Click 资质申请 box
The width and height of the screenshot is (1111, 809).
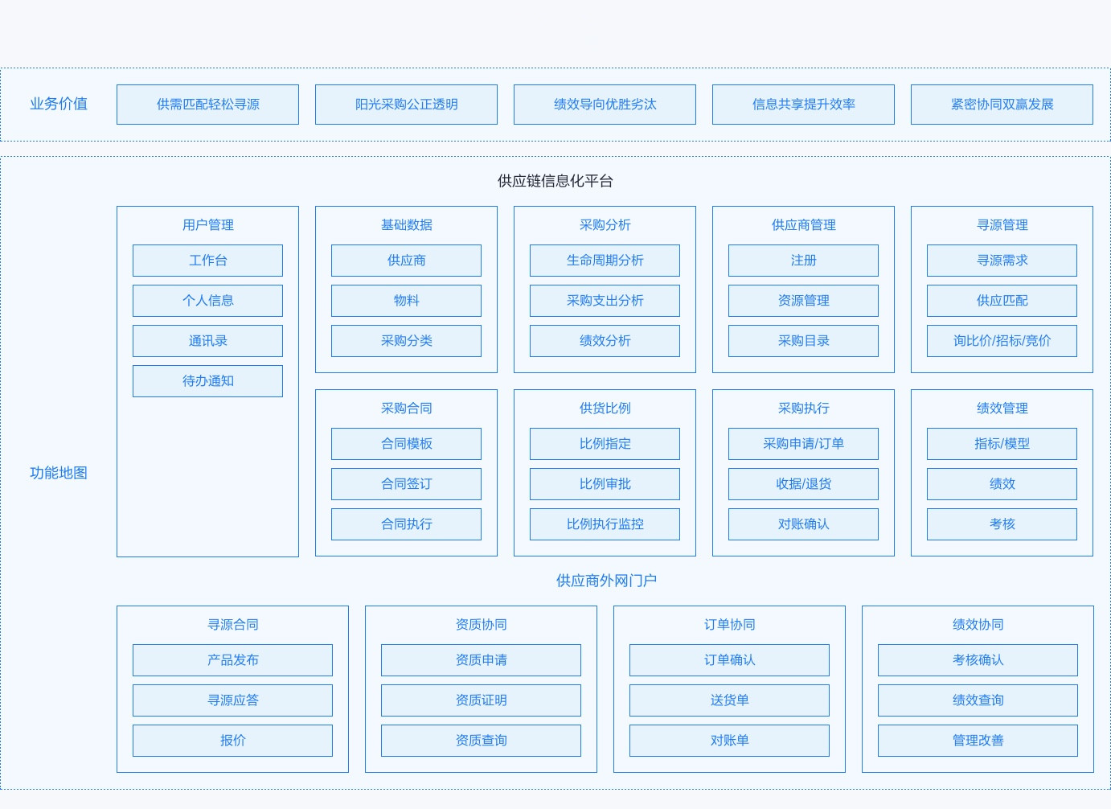click(x=481, y=660)
